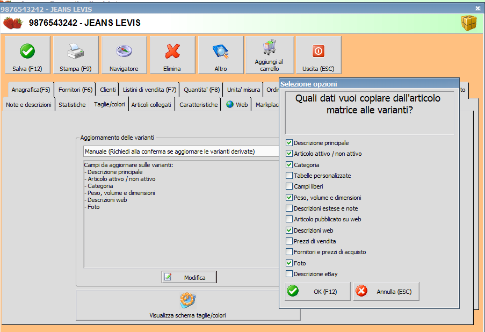Switch to Anagrafica(F5) tab

(31, 90)
